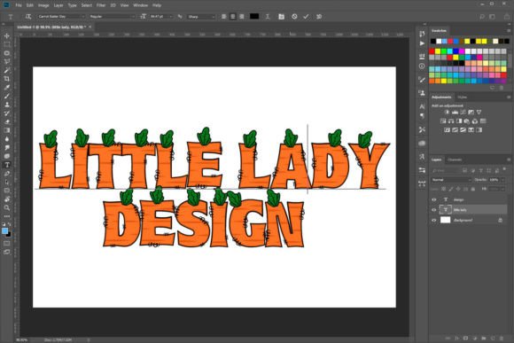Toggle Quick Mask mode

point(7,243)
